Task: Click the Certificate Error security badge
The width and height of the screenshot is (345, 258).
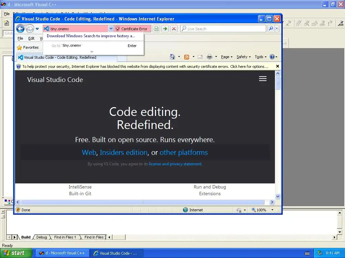Action: tap(132, 29)
